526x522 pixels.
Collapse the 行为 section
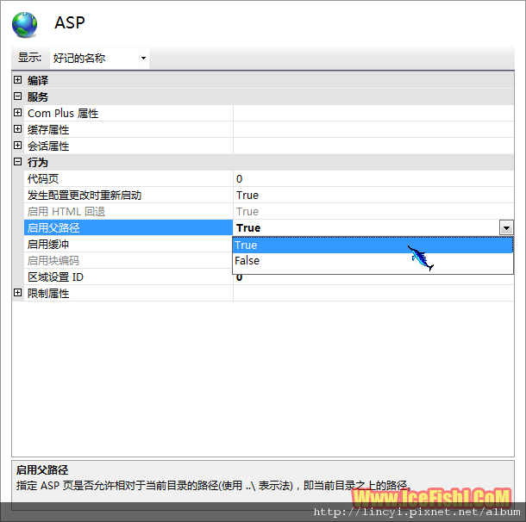18,162
